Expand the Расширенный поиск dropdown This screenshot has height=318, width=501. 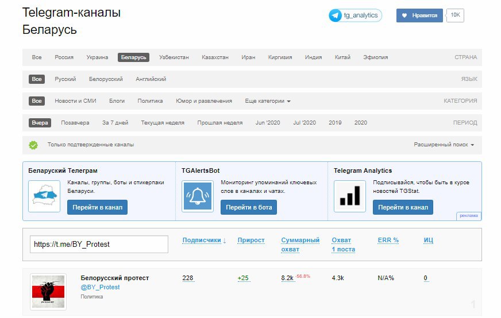click(444, 145)
